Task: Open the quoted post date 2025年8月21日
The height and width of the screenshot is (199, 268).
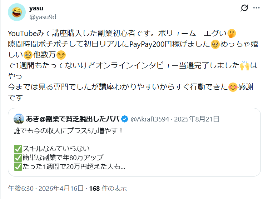Action: (x=196, y=119)
